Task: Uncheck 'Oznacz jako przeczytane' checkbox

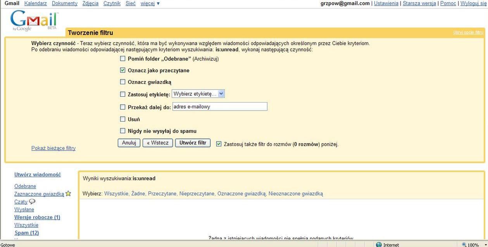Action: [122, 70]
